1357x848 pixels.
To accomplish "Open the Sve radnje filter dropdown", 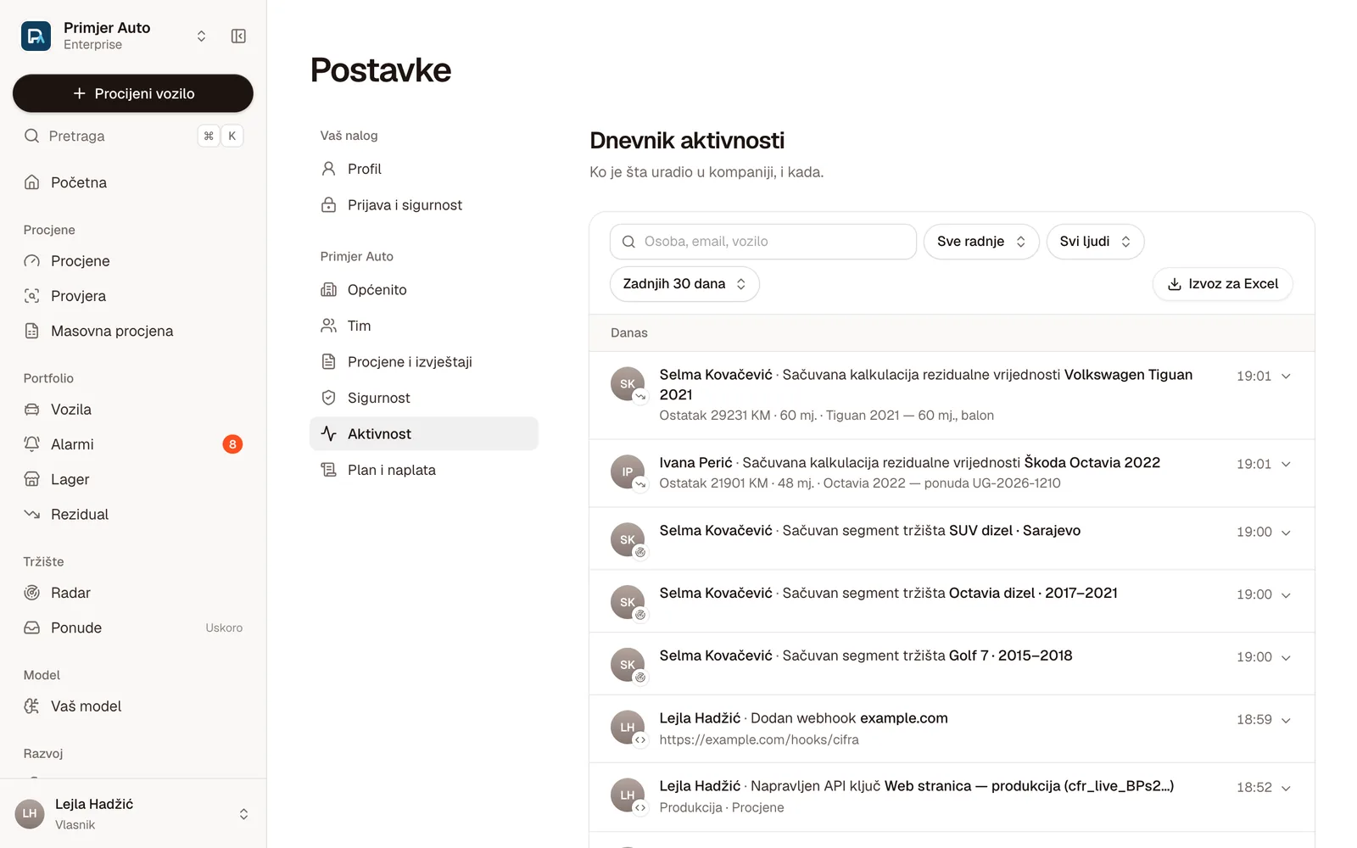I will coord(981,242).
